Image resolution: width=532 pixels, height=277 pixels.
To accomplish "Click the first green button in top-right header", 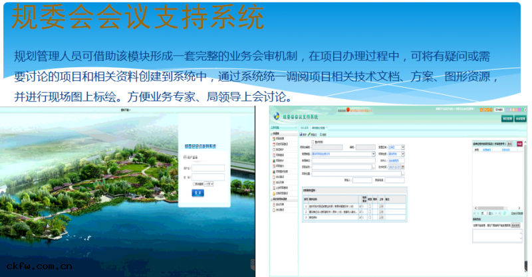I will 507,118.
